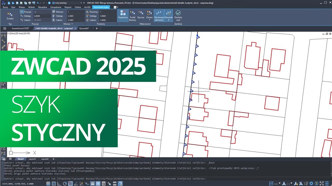The image size is (332, 186).
Task: Open Help with the blue question mark icon
Action: tap(49, 3)
